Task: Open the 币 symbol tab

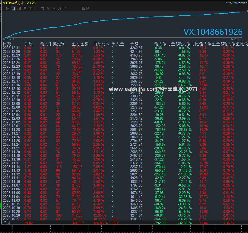Action: (42, 8)
